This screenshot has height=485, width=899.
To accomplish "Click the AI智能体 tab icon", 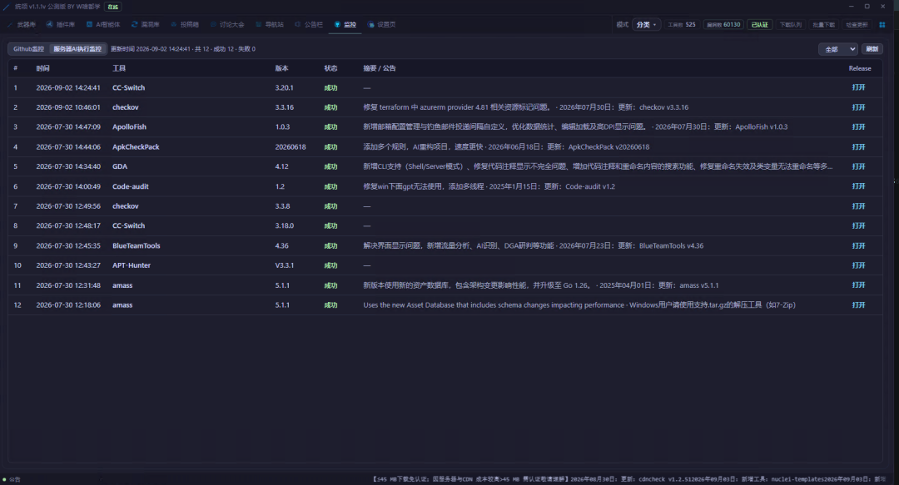I will click(x=89, y=25).
